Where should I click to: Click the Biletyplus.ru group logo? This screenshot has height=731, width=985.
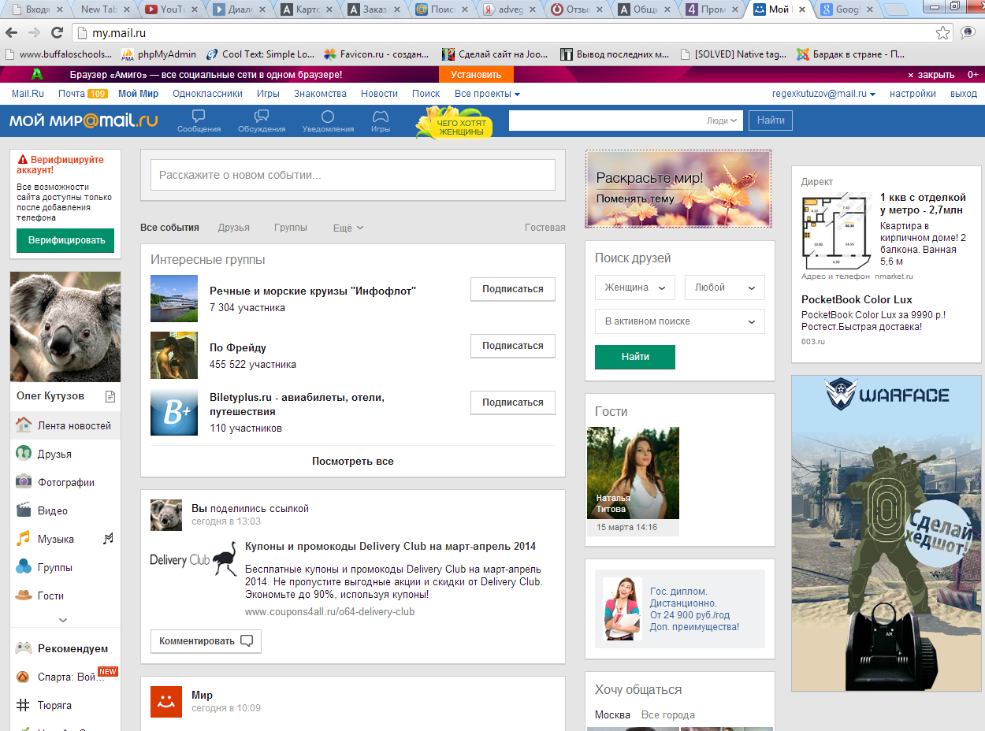(174, 412)
